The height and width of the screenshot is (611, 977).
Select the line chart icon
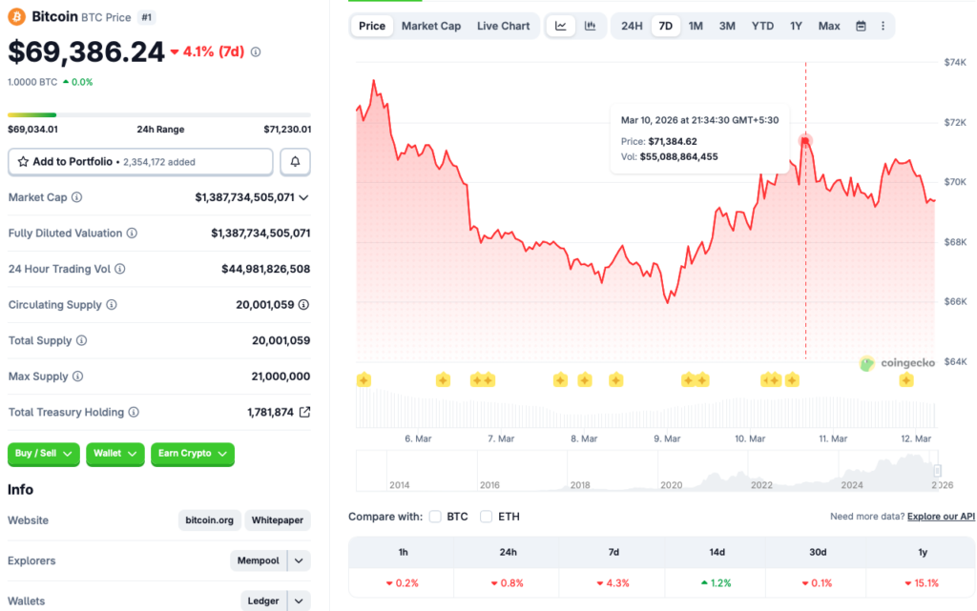pyautogui.click(x=561, y=26)
